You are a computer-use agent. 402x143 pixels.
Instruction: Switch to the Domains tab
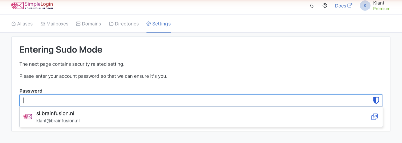coord(88,24)
